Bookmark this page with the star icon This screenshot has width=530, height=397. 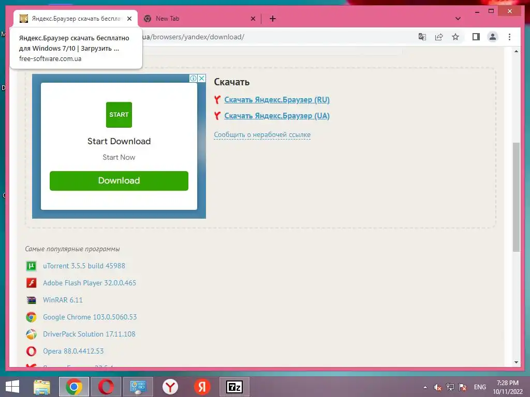coord(455,37)
